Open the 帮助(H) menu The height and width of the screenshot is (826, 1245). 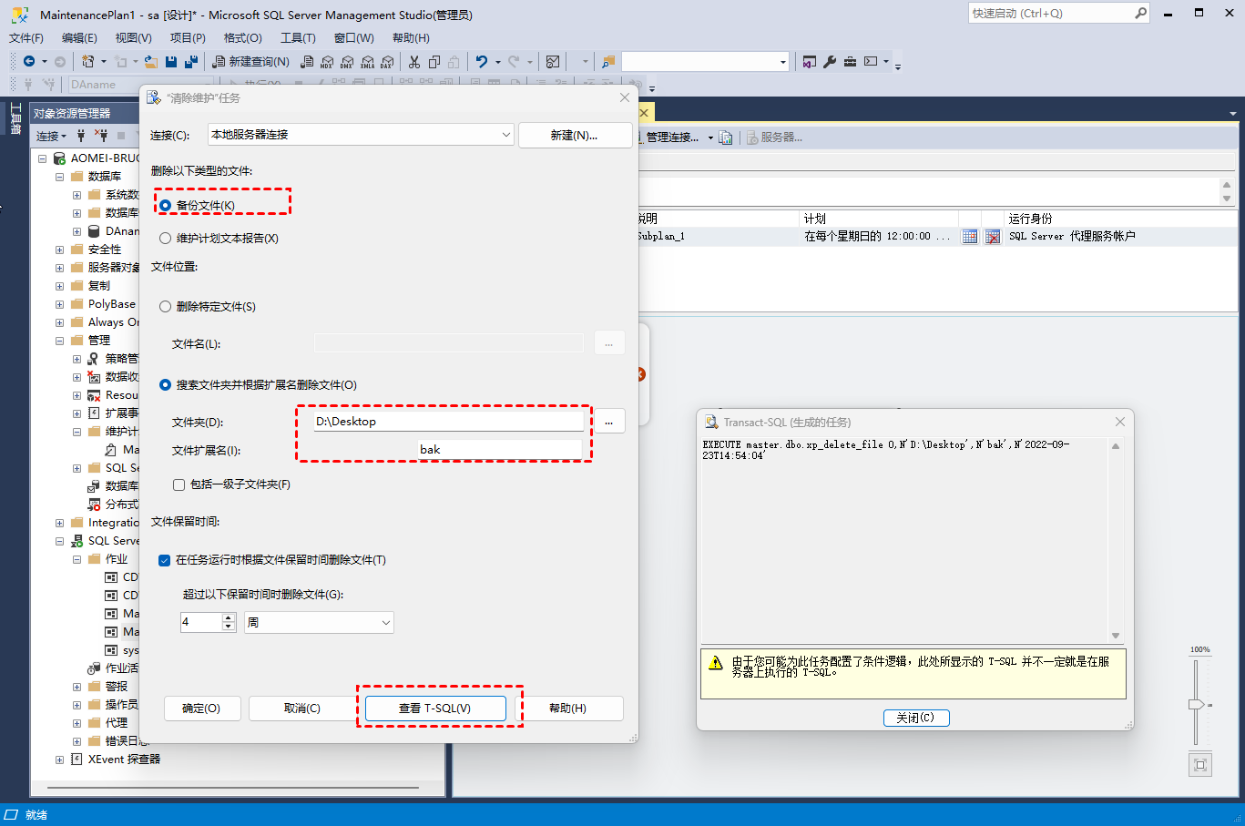(x=411, y=37)
